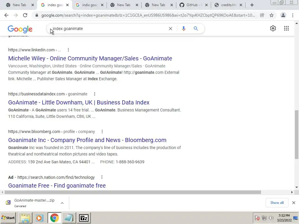
Task: Click the volume icon in system tray
Action: (x=271, y=218)
